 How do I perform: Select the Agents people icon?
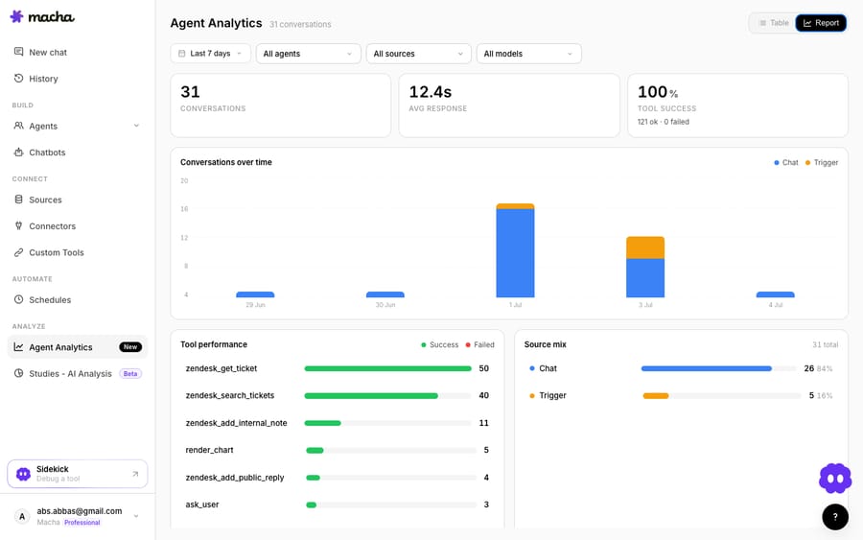click(x=19, y=126)
